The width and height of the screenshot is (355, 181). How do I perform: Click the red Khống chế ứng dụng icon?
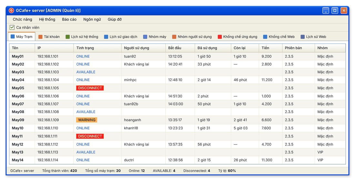(219, 37)
